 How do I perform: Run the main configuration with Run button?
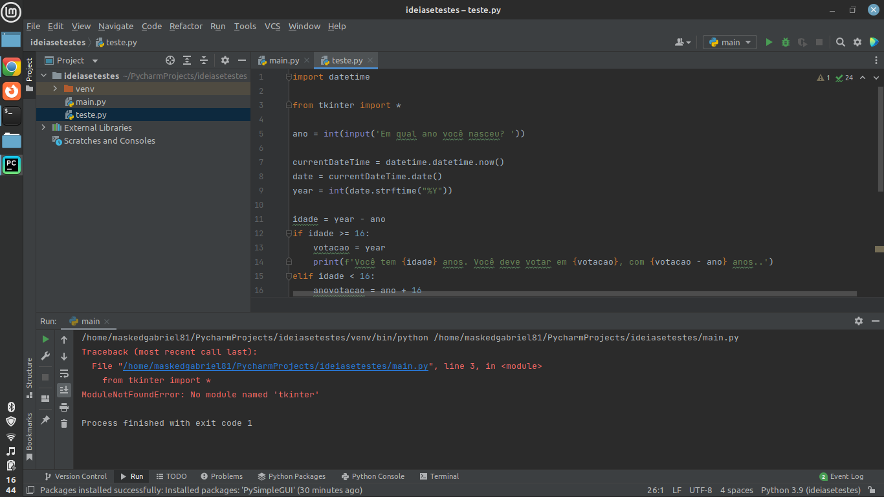point(769,42)
